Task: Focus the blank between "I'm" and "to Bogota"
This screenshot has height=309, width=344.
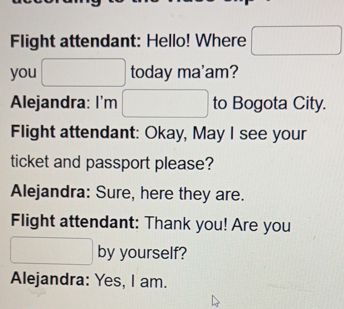Action: [166, 103]
